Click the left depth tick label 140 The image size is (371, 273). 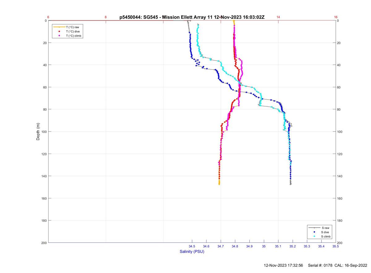44,176
